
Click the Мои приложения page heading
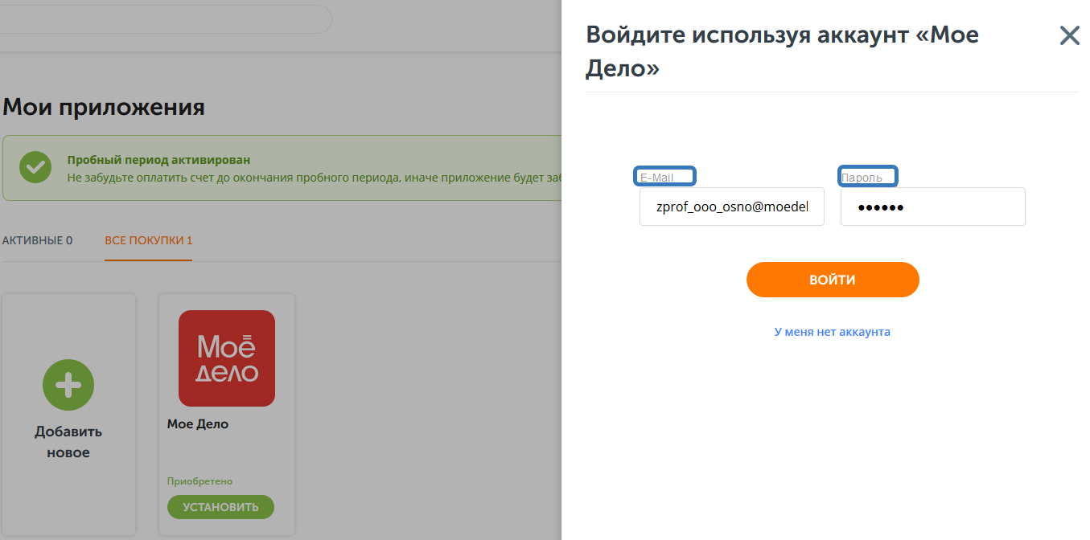point(104,107)
